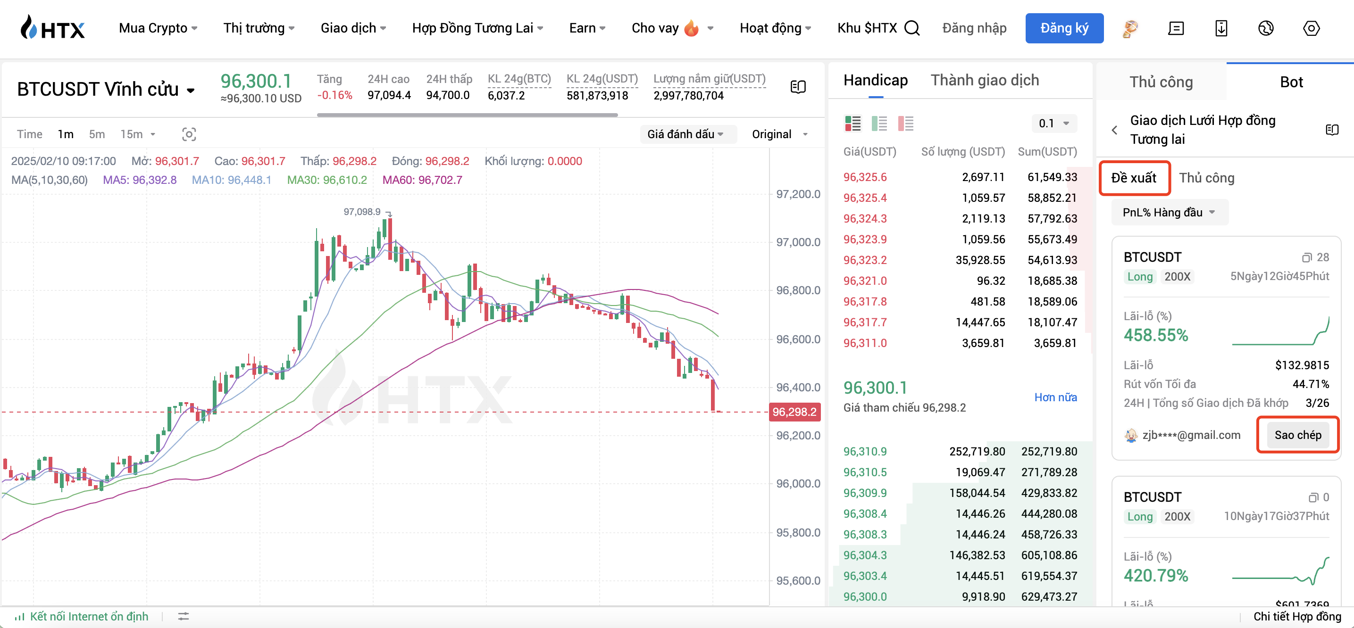
Task: Click the 420.79% profit sparkline chart
Action: pos(1280,571)
